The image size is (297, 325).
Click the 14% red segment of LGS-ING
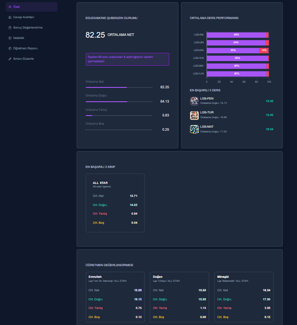[264, 50]
